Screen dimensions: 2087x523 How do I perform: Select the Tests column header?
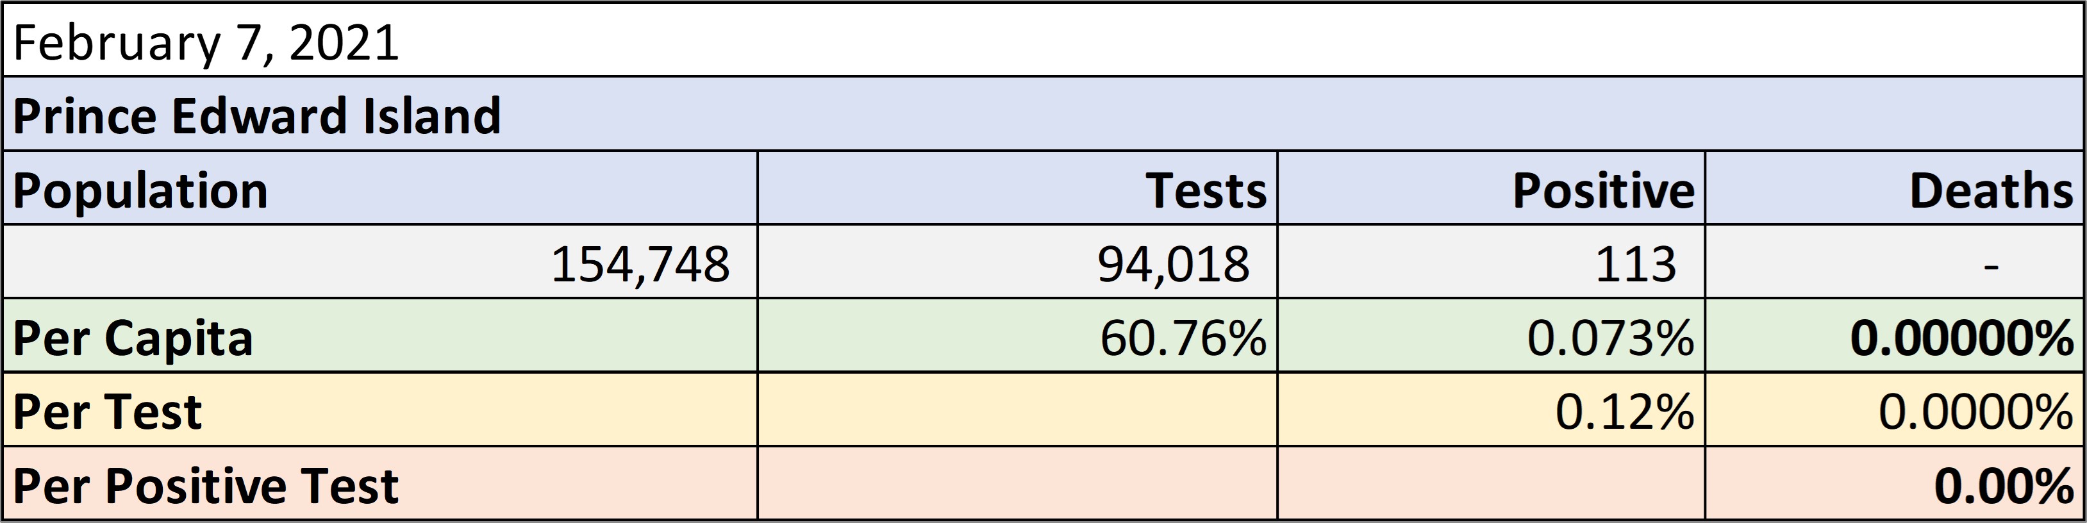(x=1018, y=188)
